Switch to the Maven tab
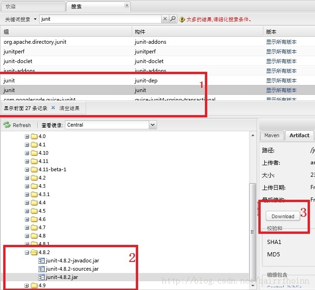Screen dimensions: 315x290 click(x=272, y=135)
